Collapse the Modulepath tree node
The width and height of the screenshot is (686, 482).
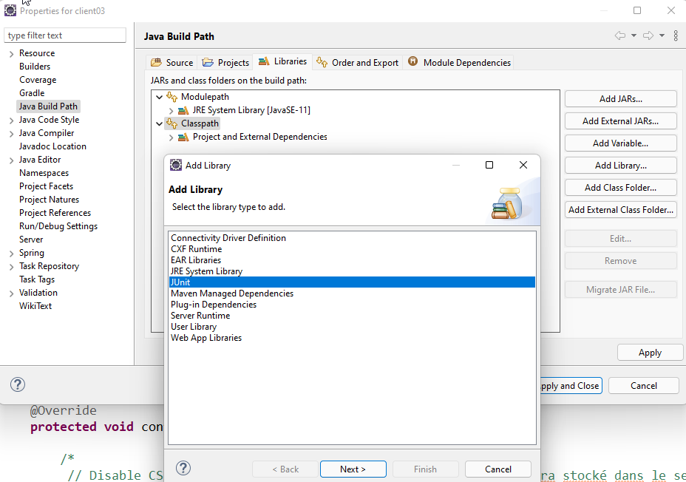tap(159, 97)
